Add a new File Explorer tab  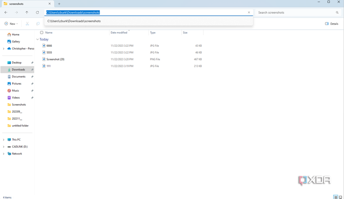(x=59, y=4)
